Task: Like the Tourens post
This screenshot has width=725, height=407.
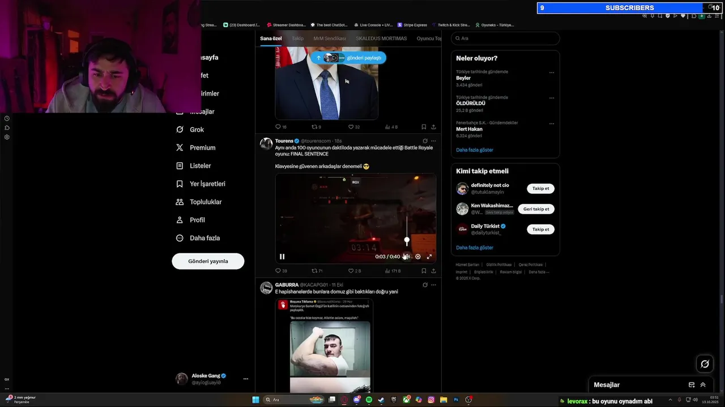Action: (x=354, y=271)
